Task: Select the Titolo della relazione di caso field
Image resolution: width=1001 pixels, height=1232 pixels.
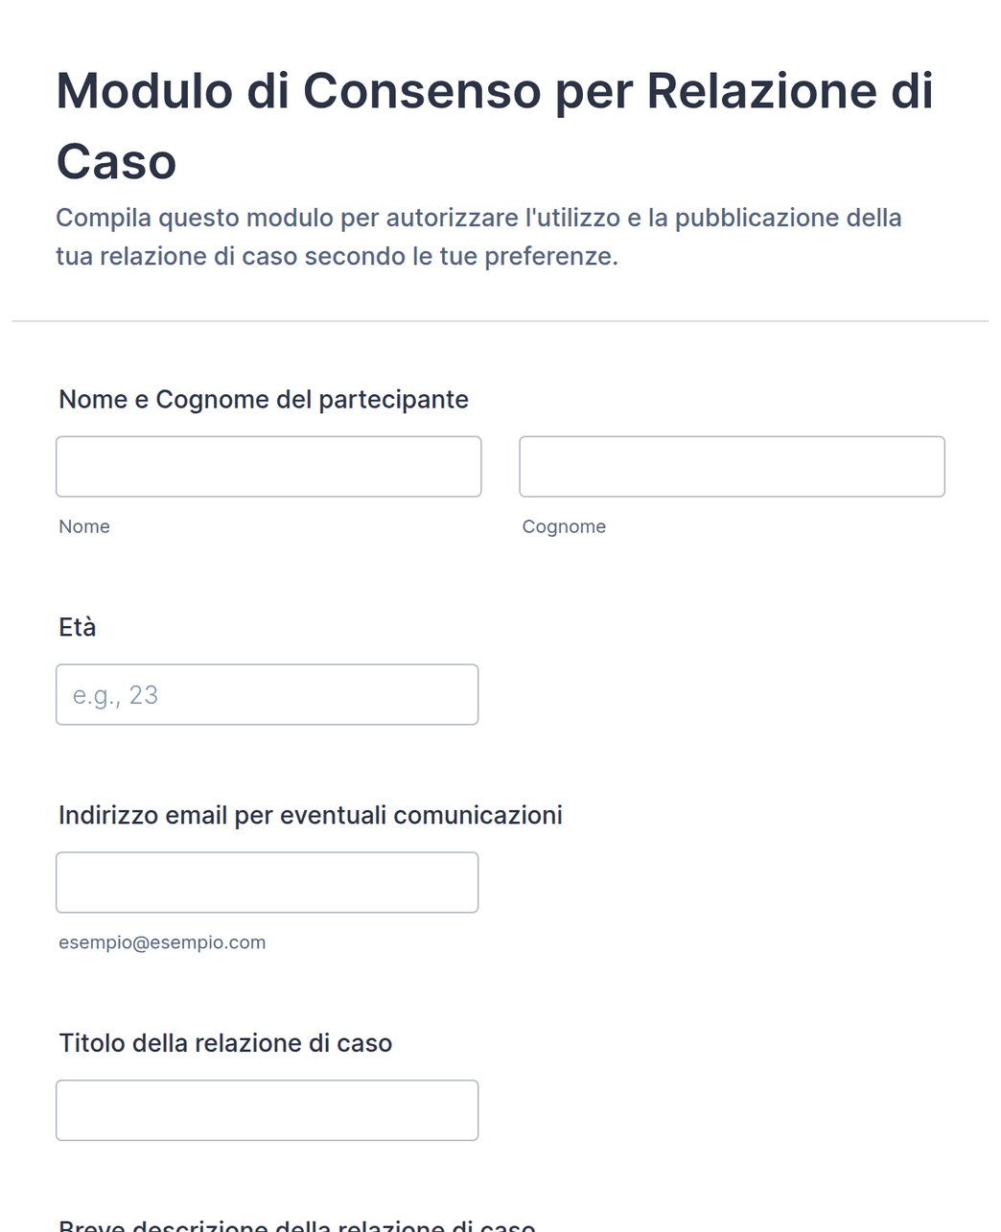Action: click(267, 1110)
